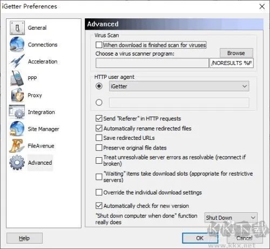Switch to the Proxy label in the sidebar
This screenshot has width=270, height=249.
click(x=35, y=95)
